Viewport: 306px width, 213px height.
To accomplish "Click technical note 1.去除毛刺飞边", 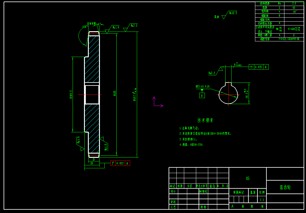I will (x=189, y=128).
